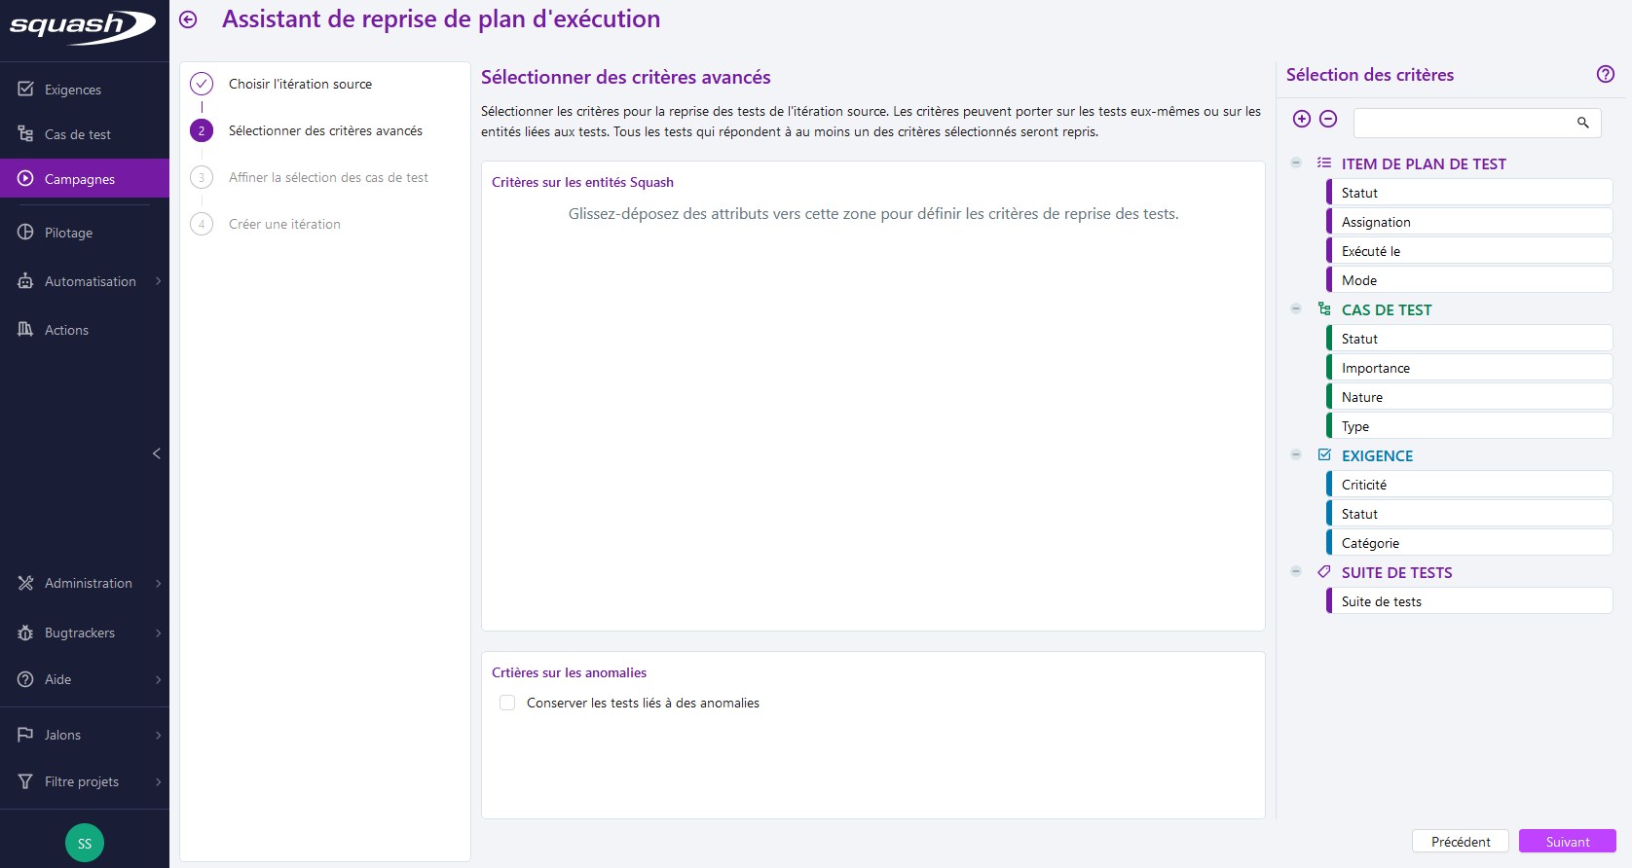Collapse the left sidebar with the chevron
This screenshot has width=1632, height=868.
click(156, 453)
